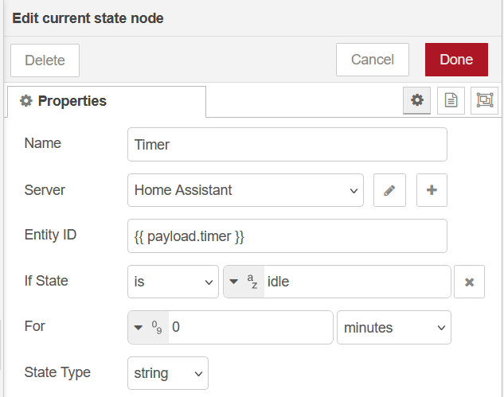Open the 'is' comparator dropdown
Viewport: 504px width, 397px height.
pos(173,282)
